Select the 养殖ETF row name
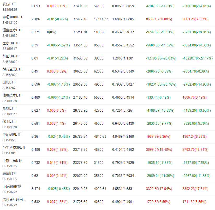Image resolution: width=215 pixels, height=210 pixels. (x=9, y=174)
